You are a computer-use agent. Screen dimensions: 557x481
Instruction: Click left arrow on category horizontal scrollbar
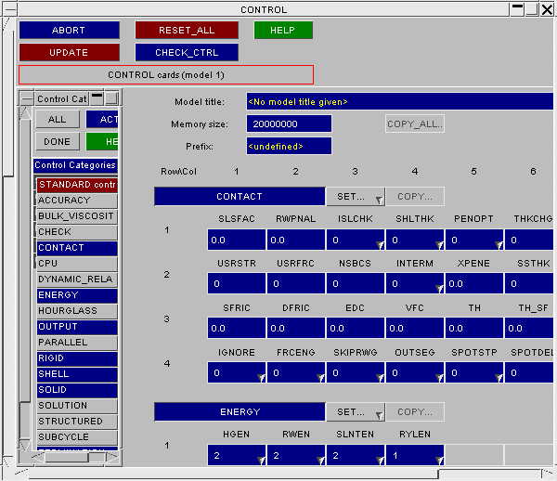click(39, 457)
